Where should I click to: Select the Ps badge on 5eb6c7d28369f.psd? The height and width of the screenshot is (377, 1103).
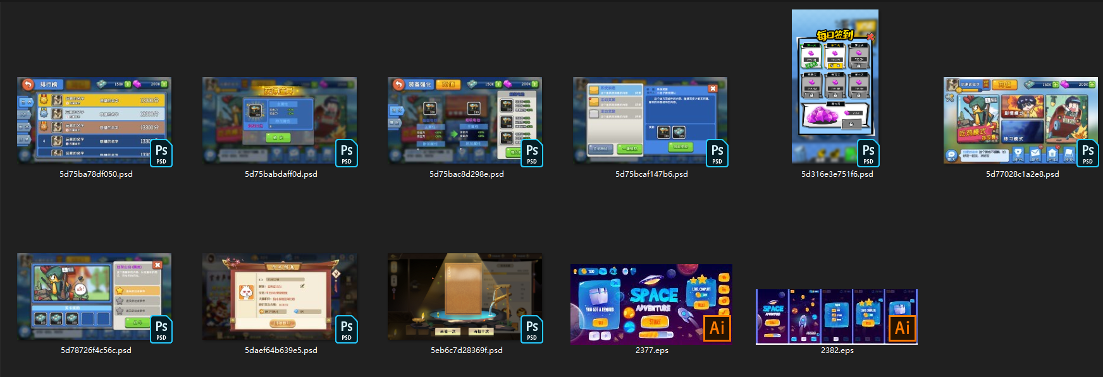(x=532, y=330)
